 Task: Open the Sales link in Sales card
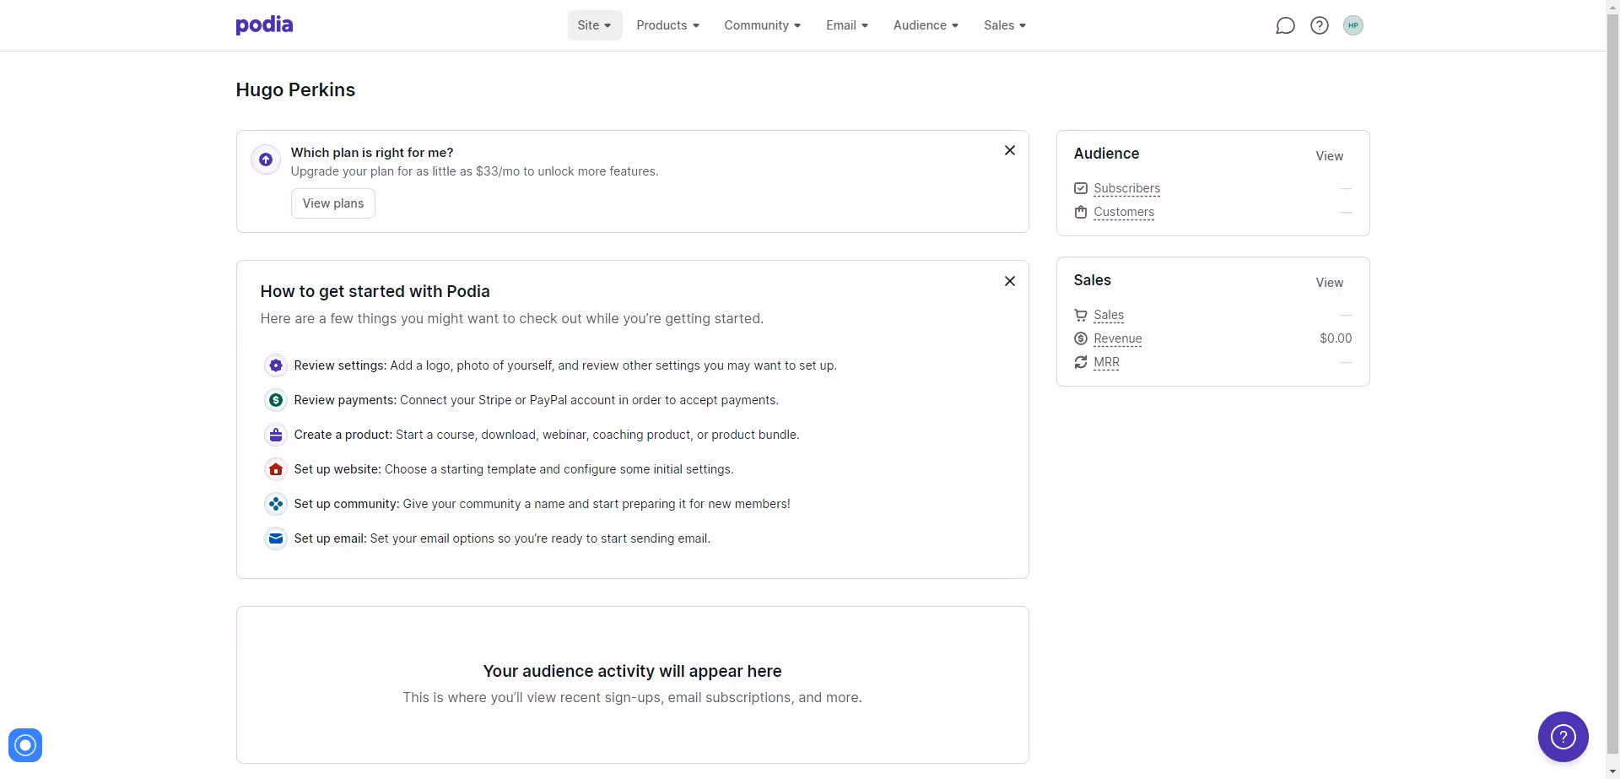(1109, 315)
